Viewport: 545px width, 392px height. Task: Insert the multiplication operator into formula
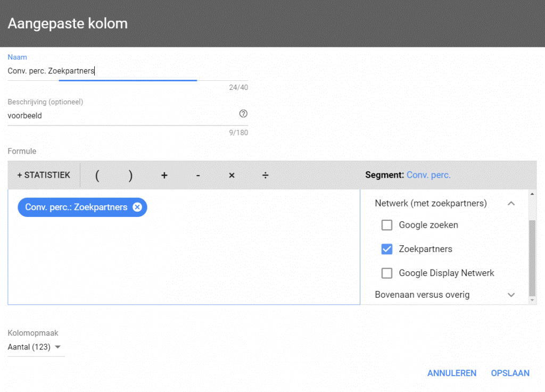(x=232, y=176)
